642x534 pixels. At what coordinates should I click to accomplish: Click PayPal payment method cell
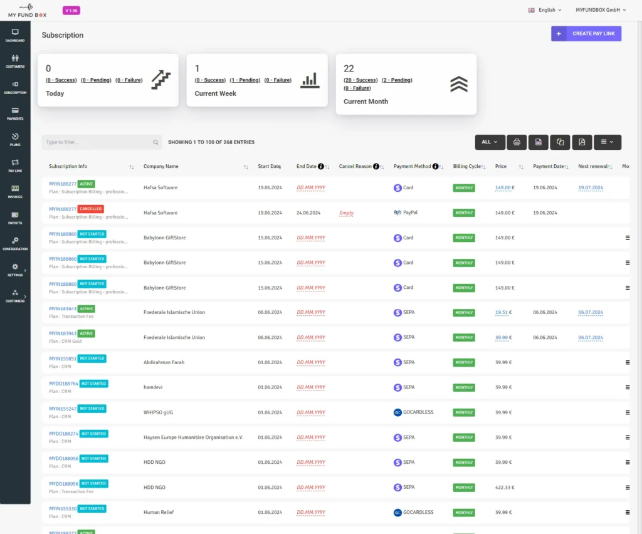(x=406, y=212)
